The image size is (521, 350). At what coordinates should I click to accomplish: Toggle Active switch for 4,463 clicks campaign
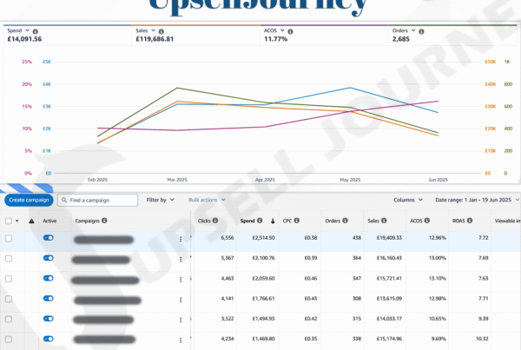click(49, 278)
